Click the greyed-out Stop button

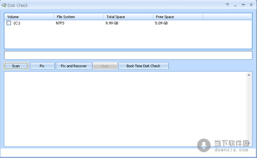point(105,66)
